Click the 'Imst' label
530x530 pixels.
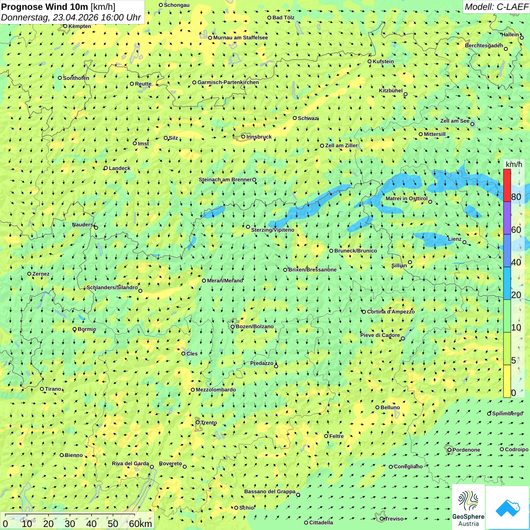143,143
